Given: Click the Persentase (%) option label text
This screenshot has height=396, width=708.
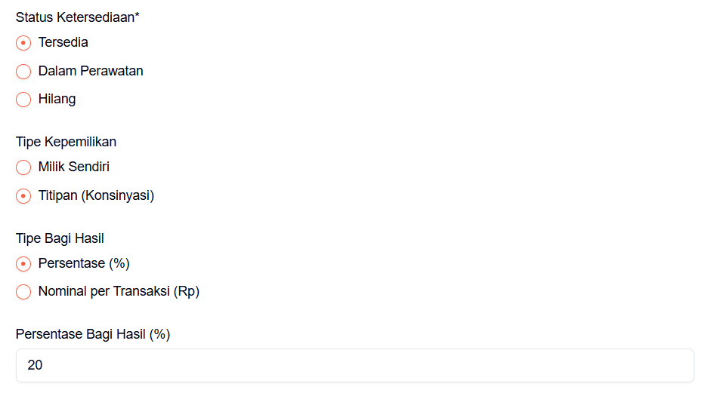Looking at the screenshot, I should click(84, 263).
